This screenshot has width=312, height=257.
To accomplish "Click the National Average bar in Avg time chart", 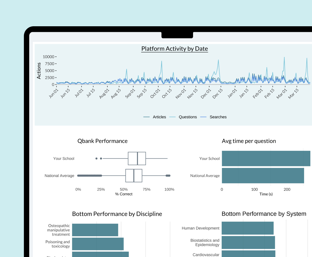I will [x=263, y=176].
